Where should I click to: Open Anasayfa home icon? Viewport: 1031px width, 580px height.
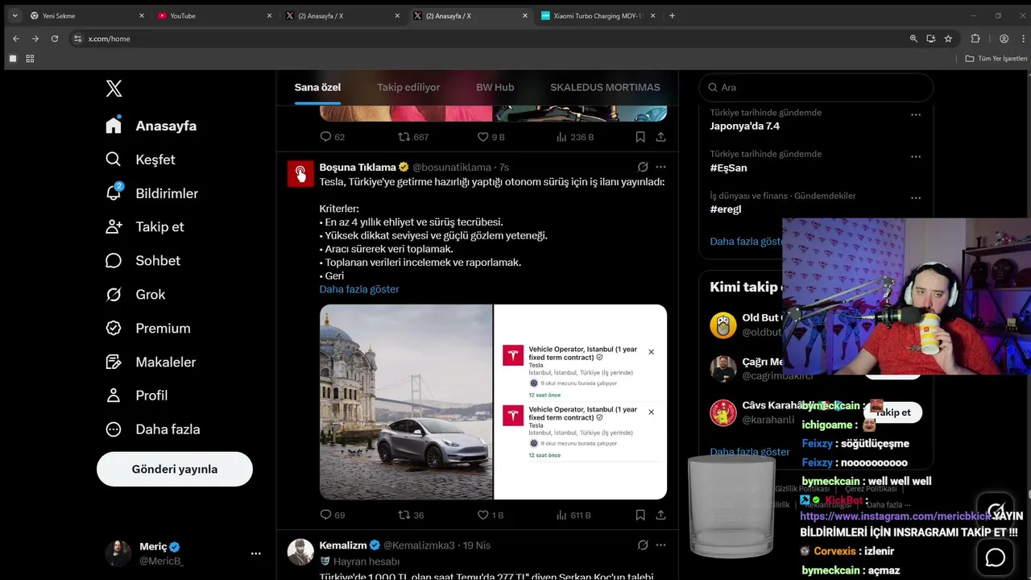coord(114,125)
